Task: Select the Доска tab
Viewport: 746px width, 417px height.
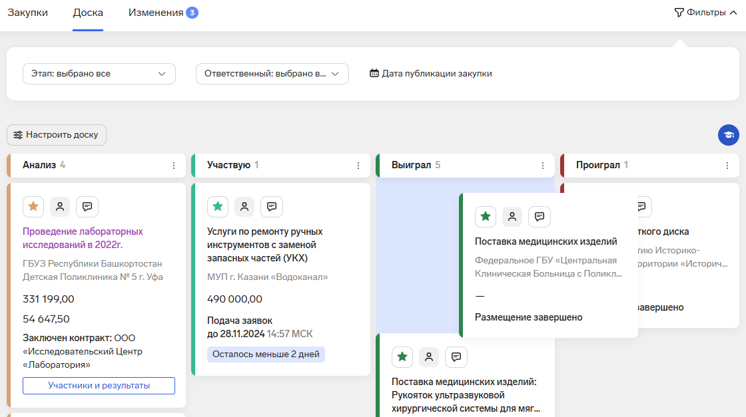Action: (88, 13)
